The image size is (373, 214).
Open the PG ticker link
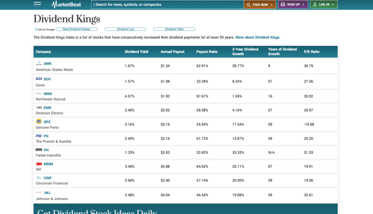pyautogui.click(x=46, y=136)
